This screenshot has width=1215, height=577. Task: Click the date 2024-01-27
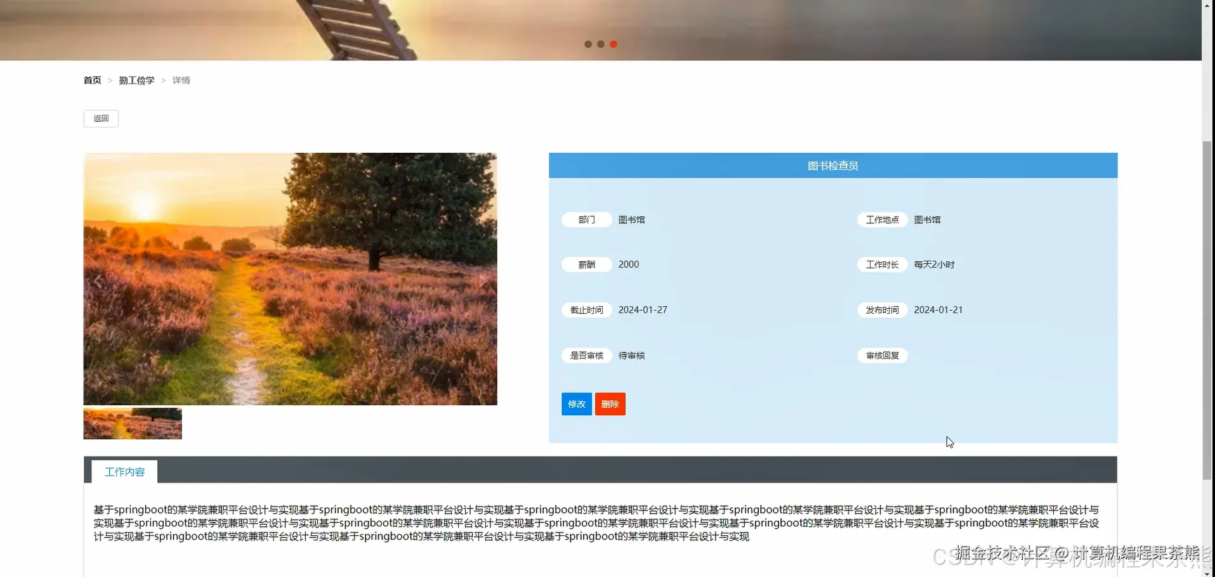pyautogui.click(x=643, y=310)
